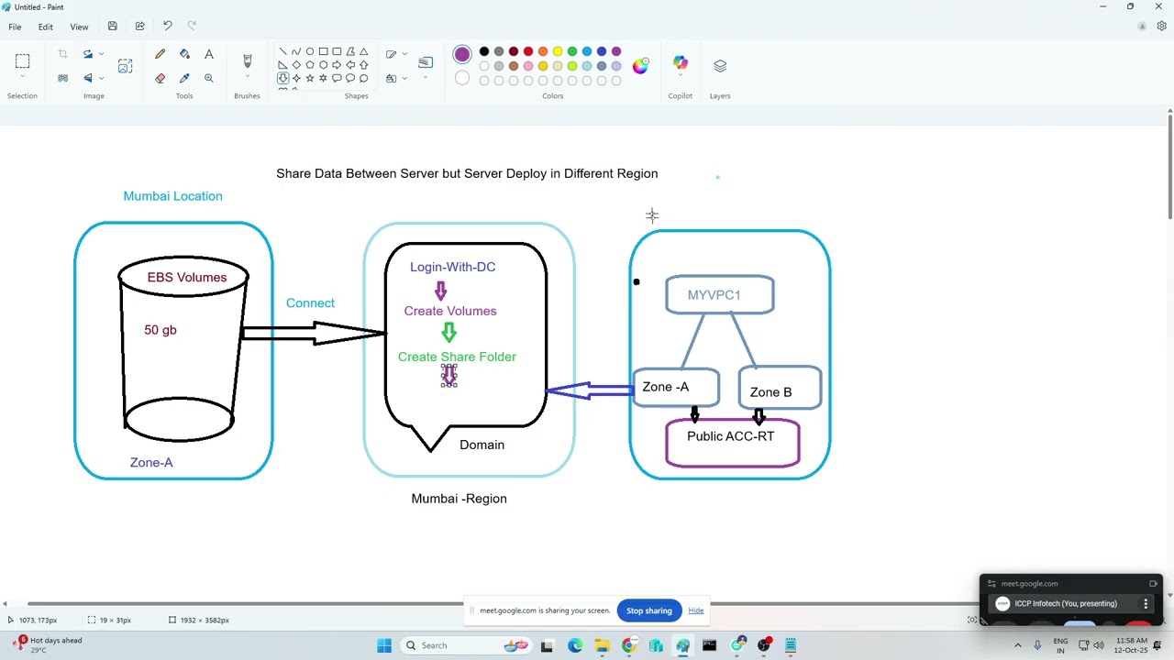1174x660 pixels.
Task: Open Terminal from taskbar
Action: (709, 645)
